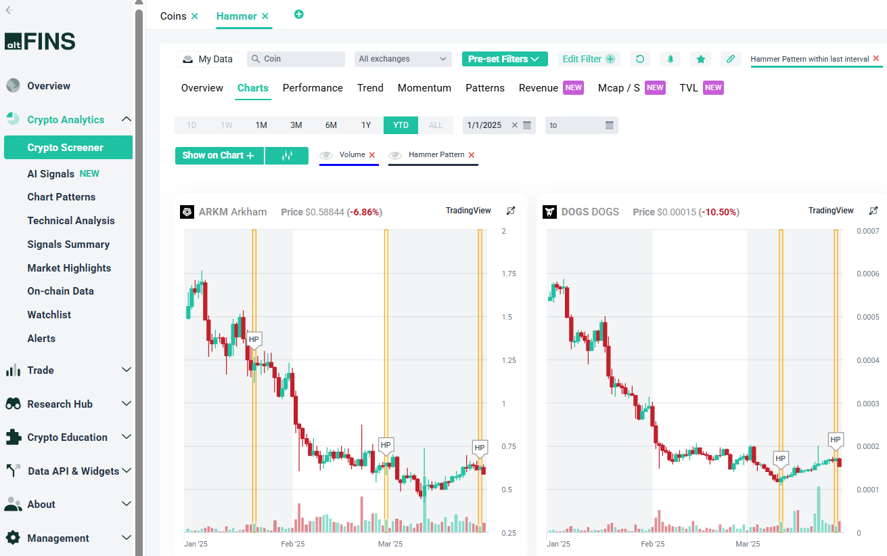Screen dimensions: 887x556
Task: Click the Trade bar chart icon
Action: tap(13, 370)
